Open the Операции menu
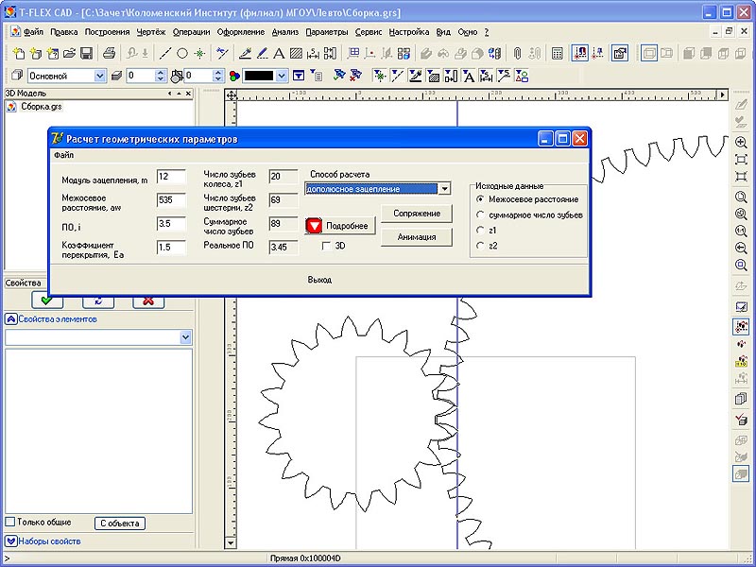Viewport: 756px width, 567px height. click(192, 32)
